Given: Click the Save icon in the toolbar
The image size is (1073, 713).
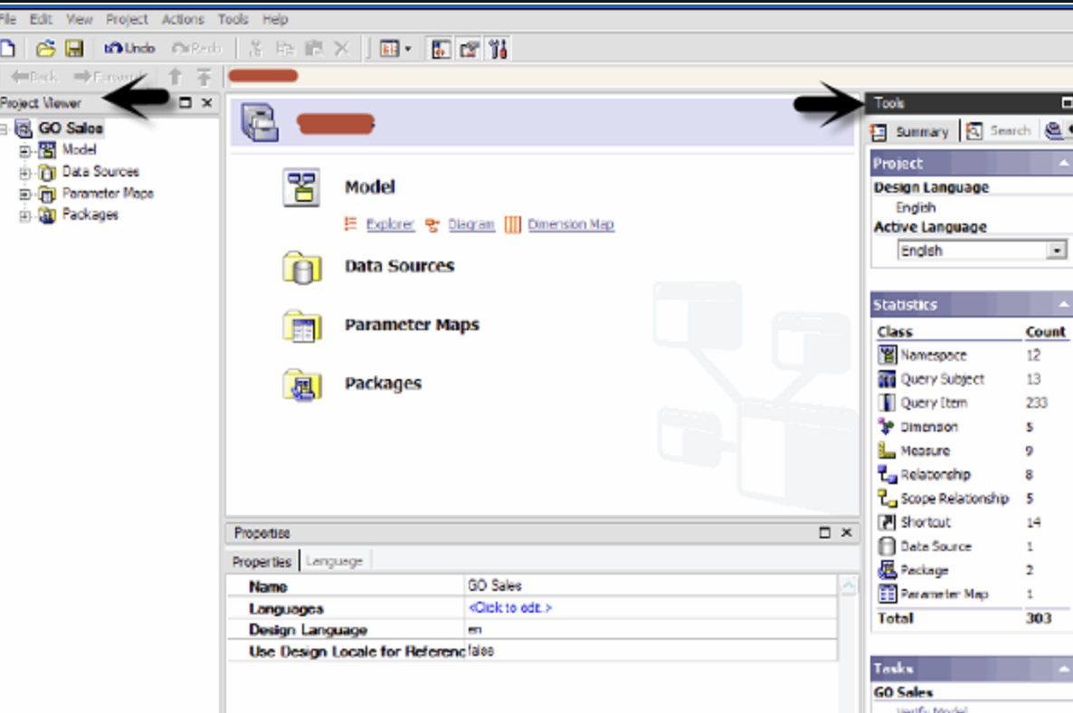Looking at the screenshot, I should (x=74, y=49).
